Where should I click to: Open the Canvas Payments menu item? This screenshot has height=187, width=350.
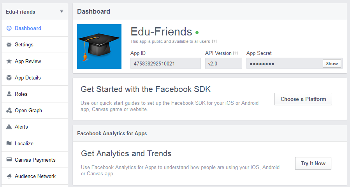click(x=35, y=159)
